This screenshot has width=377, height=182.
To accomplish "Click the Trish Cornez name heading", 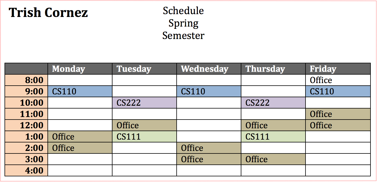I will pyautogui.click(x=49, y=13).
